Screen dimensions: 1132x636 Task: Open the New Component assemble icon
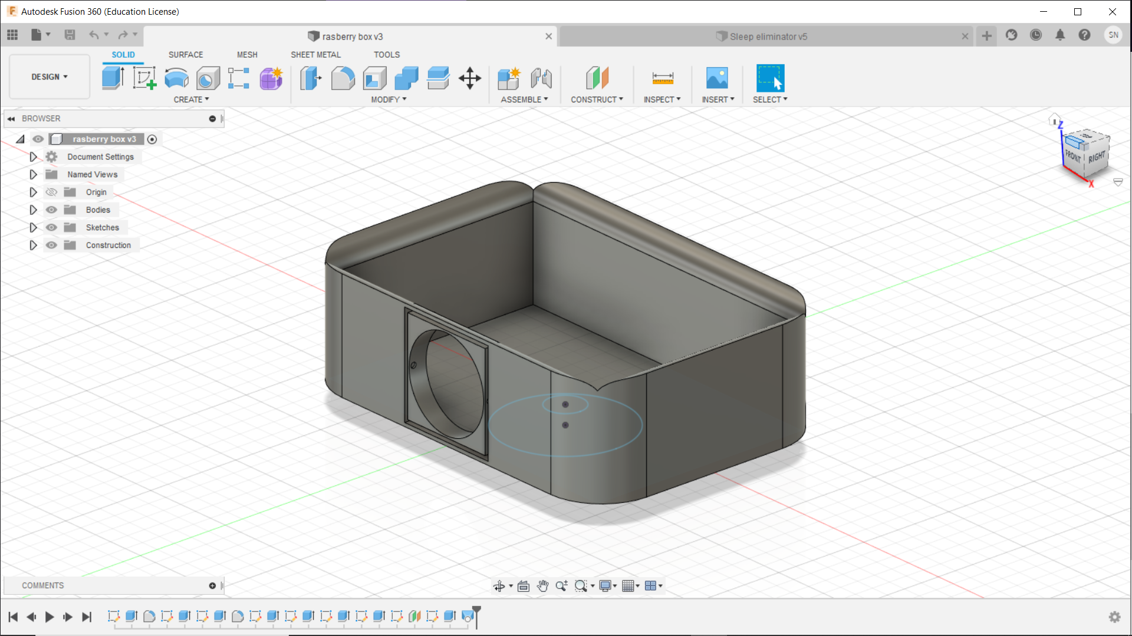pos(509,78)
